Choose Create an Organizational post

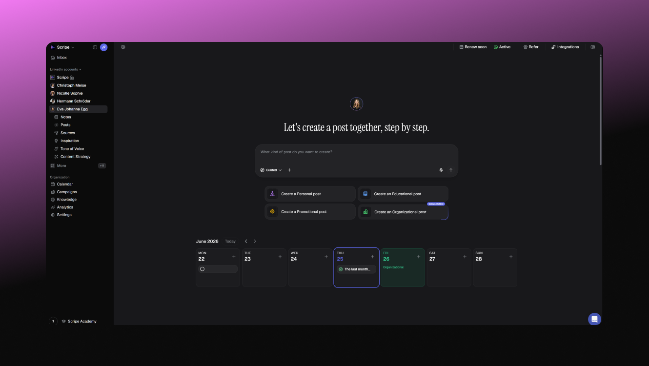pos(403,212)
